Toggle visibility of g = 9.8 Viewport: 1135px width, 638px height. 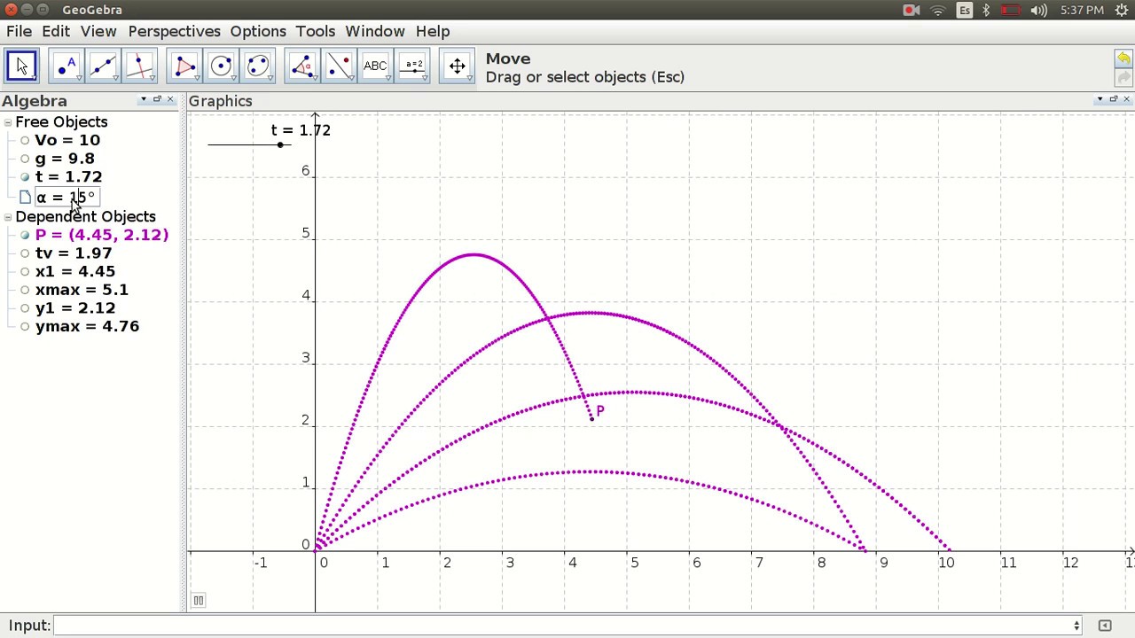25,159
